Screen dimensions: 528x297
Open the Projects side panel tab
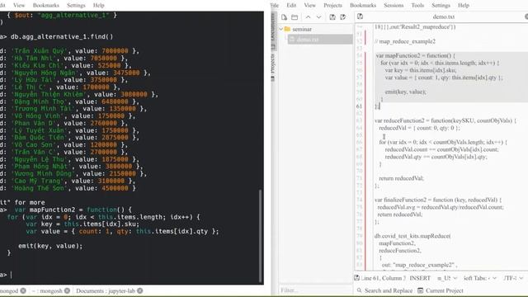(273, 68)
